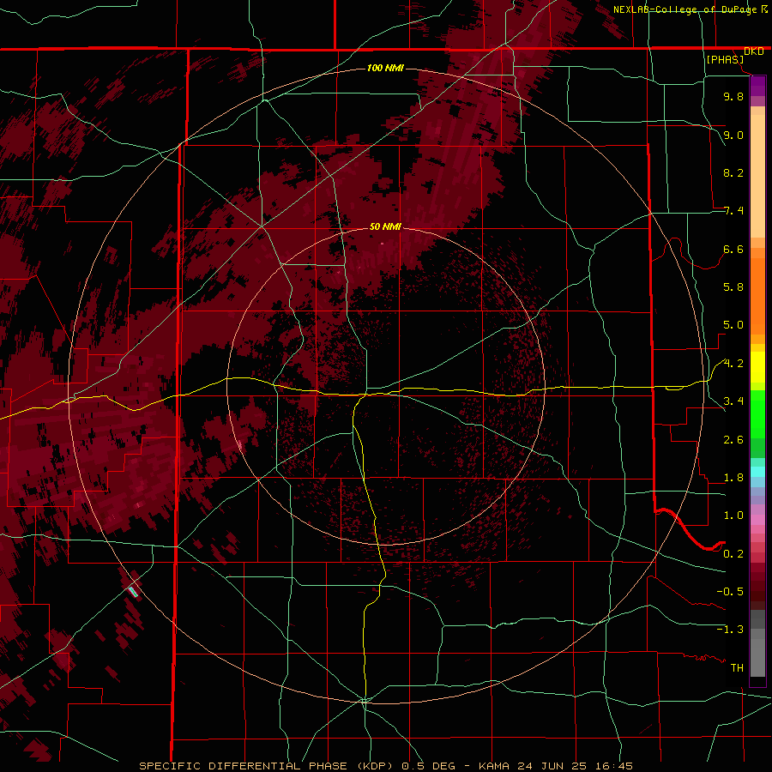Click the TH threshold label on the scale

pos(737,668)
